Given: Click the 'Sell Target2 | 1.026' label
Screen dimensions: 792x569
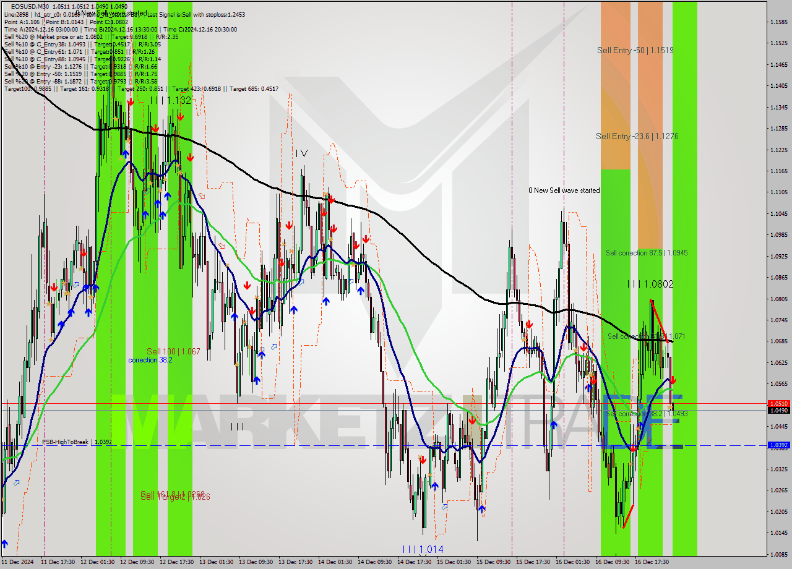Looking at the screenshot, I should click(x=175, y=497).
